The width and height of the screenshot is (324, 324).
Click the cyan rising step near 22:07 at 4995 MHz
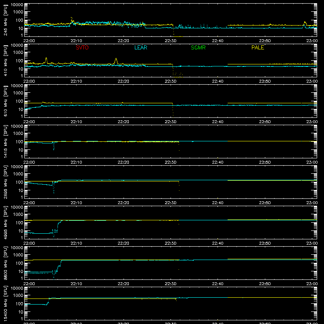pos(59,225)
